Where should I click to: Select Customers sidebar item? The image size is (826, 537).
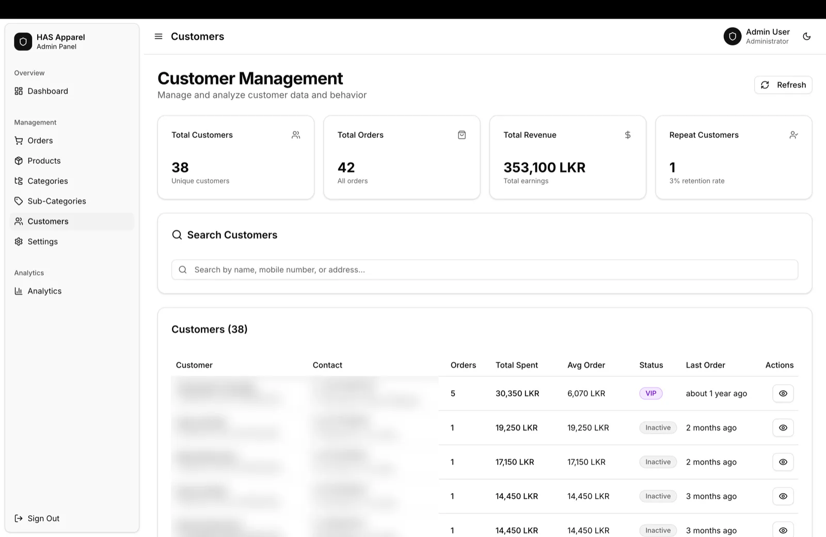(x=72, y=222)
